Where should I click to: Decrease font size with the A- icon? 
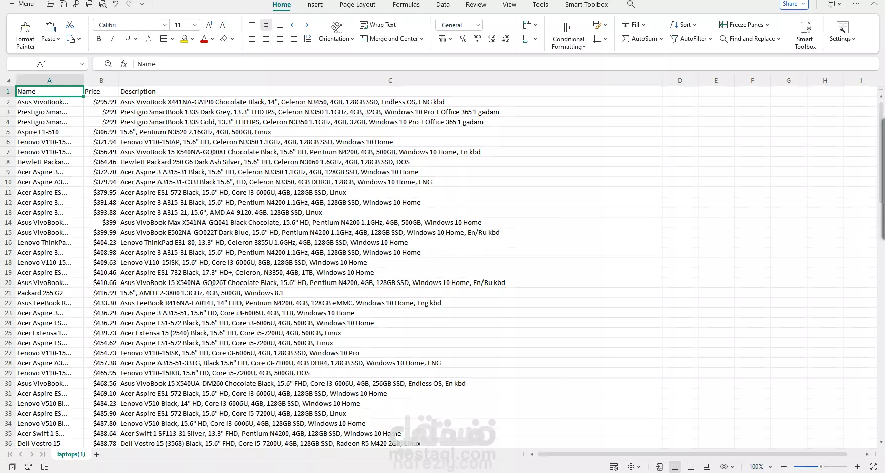(224, 25)
